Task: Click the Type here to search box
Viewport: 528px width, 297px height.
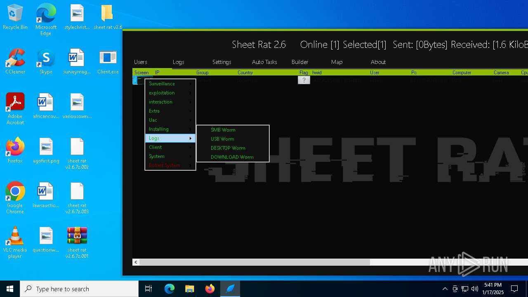Action: tap(79, 289)
